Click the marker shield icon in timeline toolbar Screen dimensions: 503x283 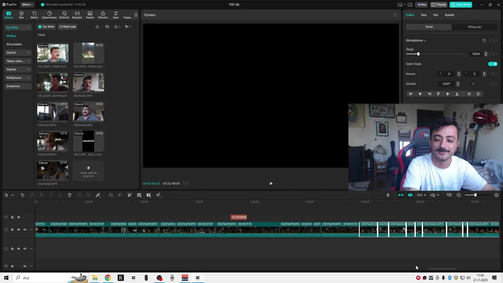point(79,195)
